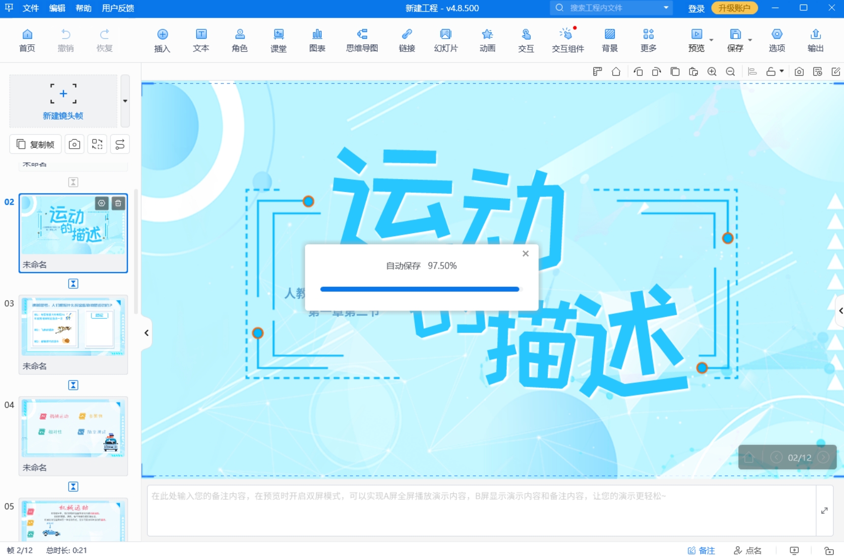Select the 文本 text tool
Viewport: 844px width, 556px height.
201,40
